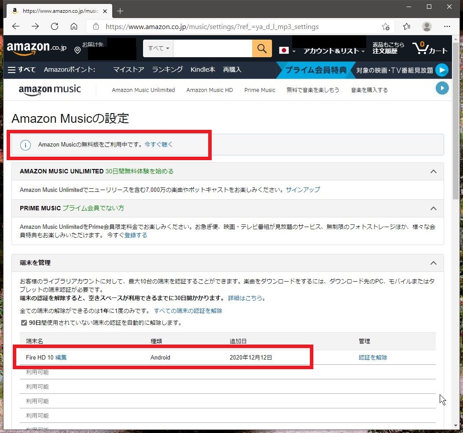The image size is (463, 433).
Task: Open 詳細はこちら link
Action: click(x=245, y=298)
